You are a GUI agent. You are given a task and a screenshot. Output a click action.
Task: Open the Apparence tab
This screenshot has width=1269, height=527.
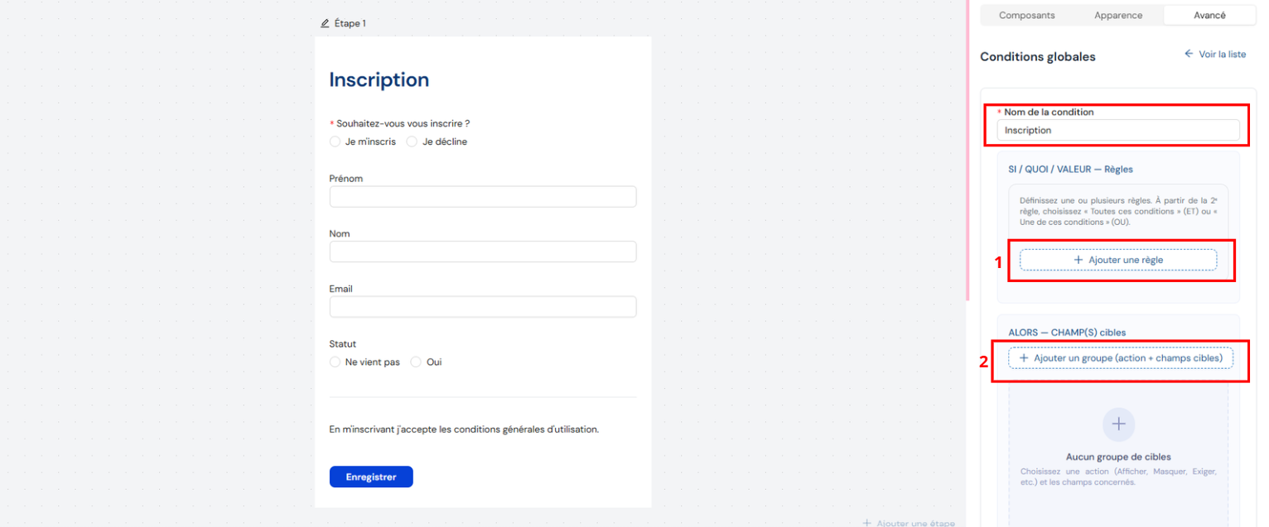tap(1117, 15)
